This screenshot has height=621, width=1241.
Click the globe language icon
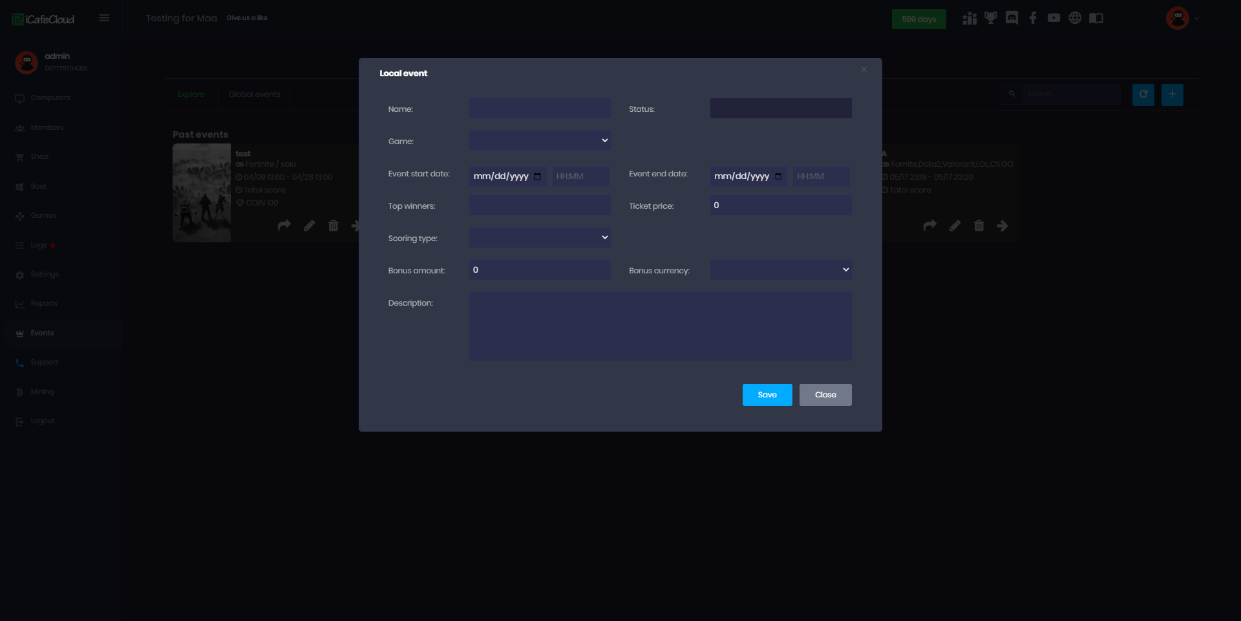pyautogui.click(x=1075, y=18)
